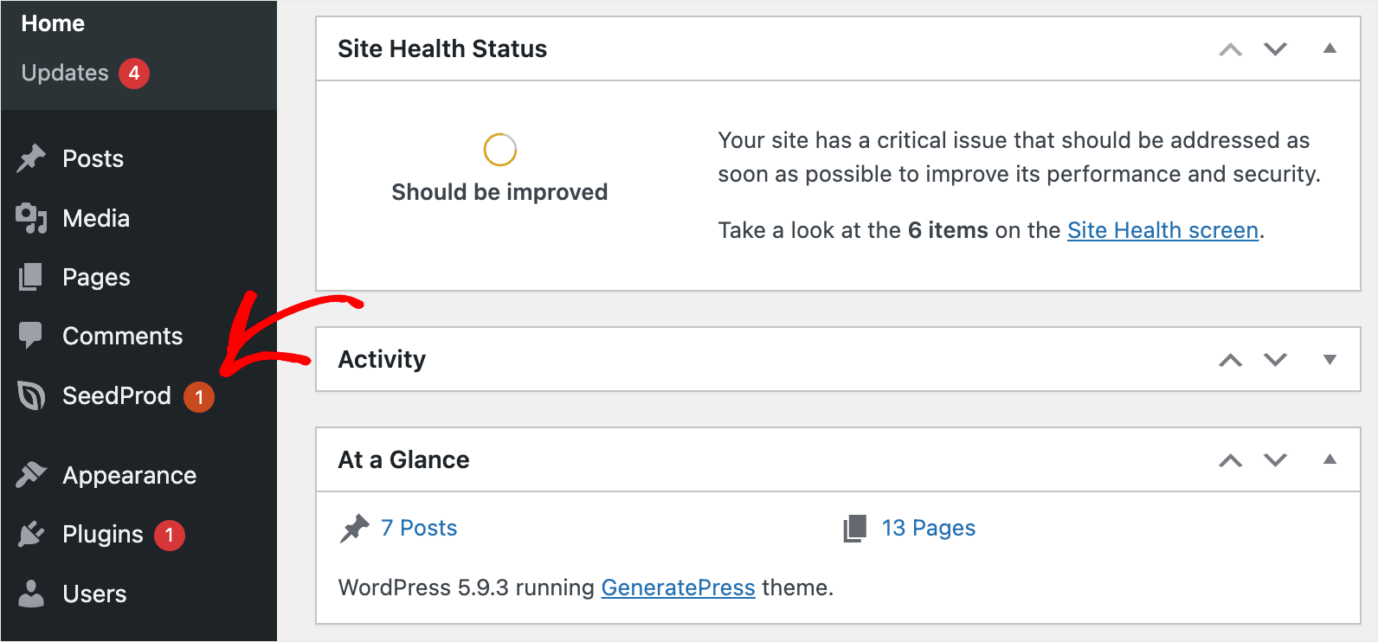Open the Updates menu item
Screen dimensions: 1378x642
[65, 73]
